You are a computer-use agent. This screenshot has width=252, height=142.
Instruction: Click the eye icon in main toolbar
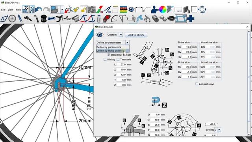(131, 9)
